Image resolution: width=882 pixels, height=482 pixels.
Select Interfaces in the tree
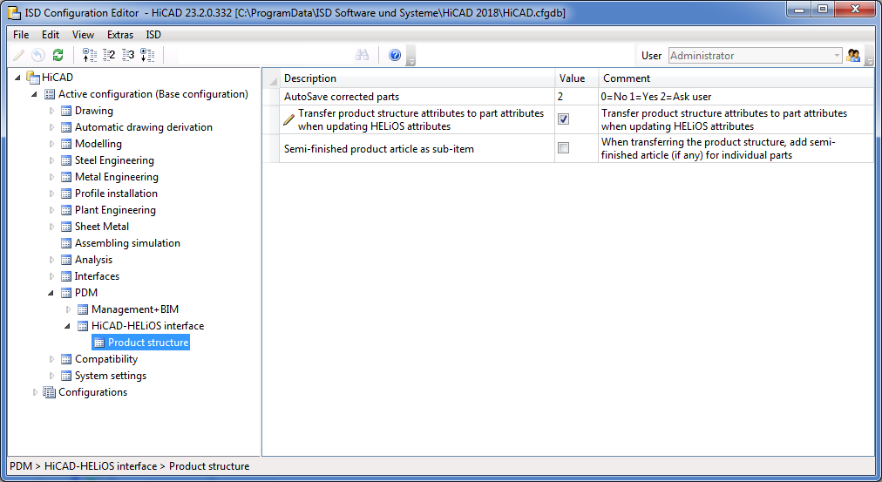pyautogui.click(x=97, y=276)
